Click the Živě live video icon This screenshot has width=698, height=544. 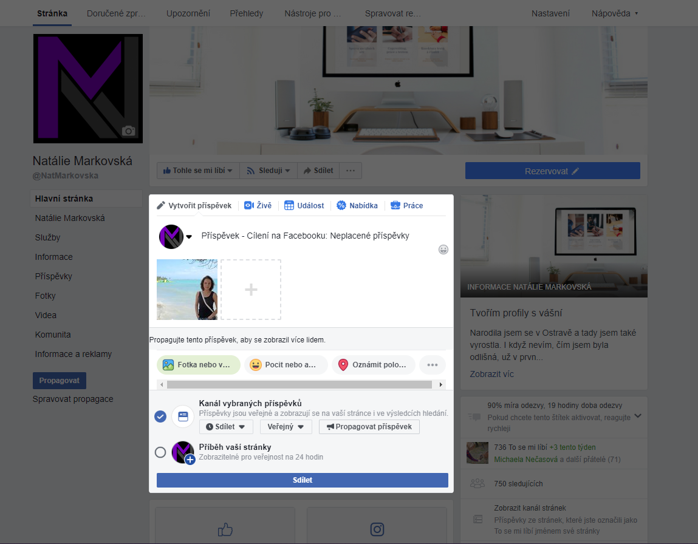coord(249,205)
